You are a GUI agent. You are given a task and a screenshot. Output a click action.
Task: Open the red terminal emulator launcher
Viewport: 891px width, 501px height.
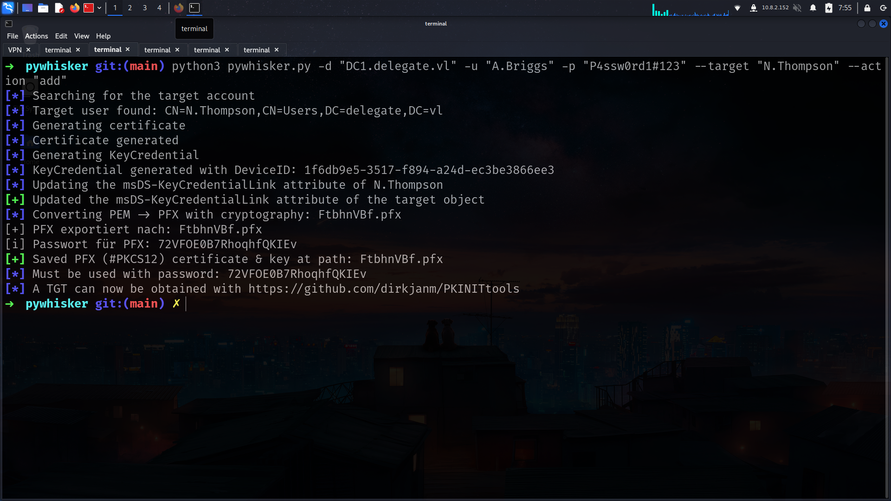point(89,8)
